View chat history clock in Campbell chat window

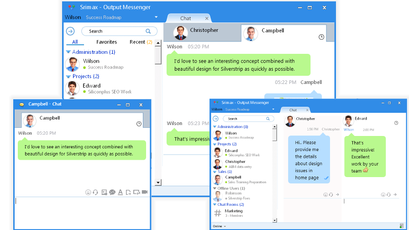click(x=139, y=124)
